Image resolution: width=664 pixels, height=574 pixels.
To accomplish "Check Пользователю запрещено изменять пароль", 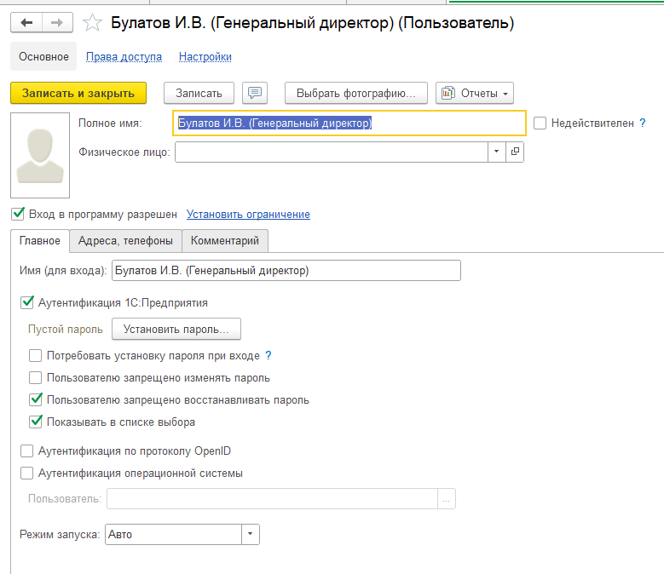I will tap(35, 377).
